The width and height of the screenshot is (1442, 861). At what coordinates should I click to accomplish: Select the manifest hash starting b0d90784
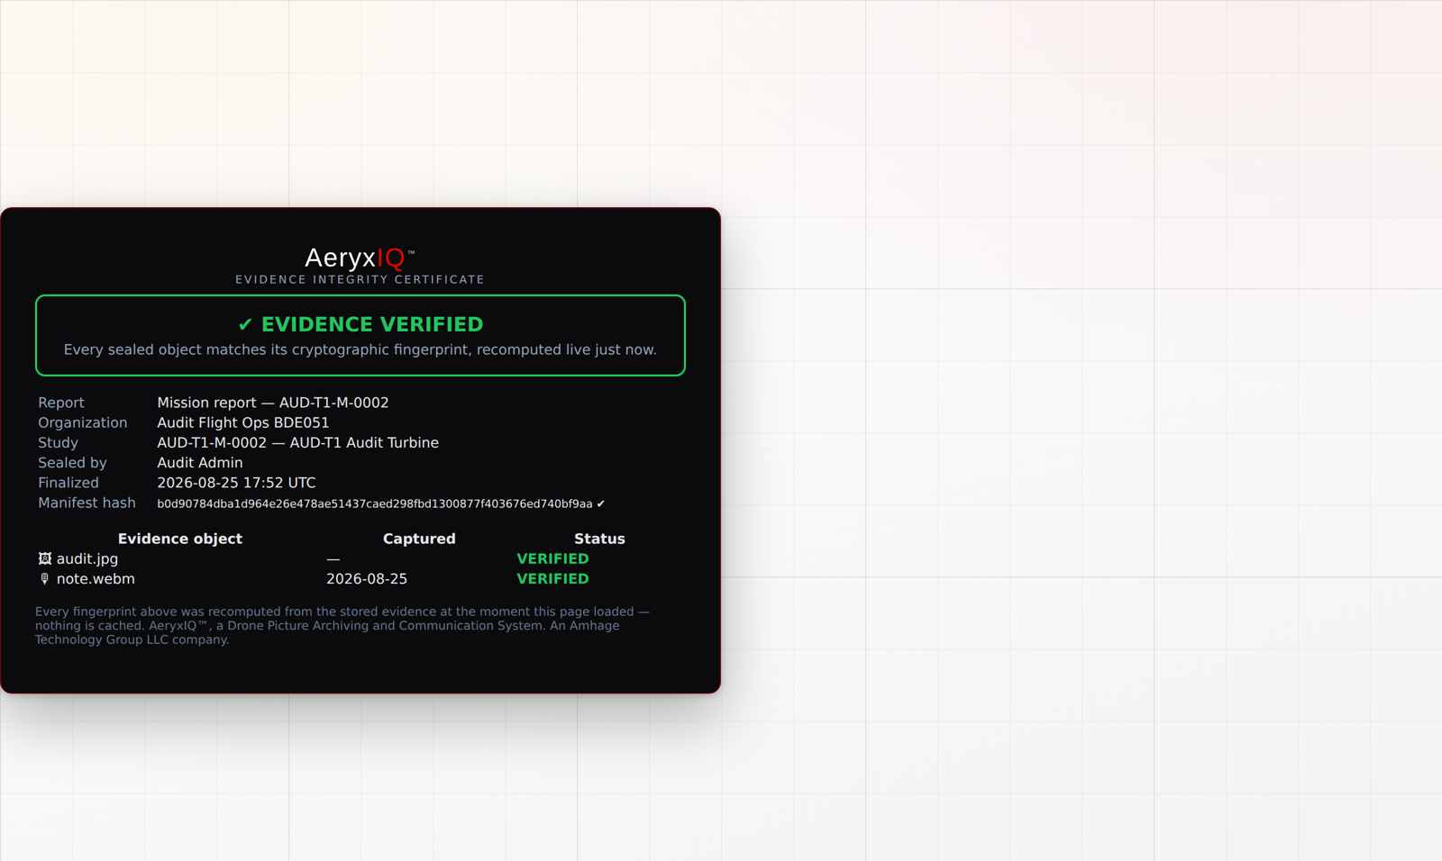[375, 503]
